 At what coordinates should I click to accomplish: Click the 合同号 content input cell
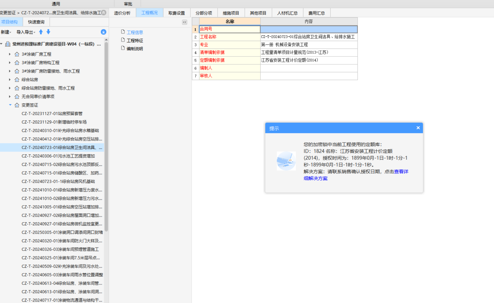tap(309, 29)
